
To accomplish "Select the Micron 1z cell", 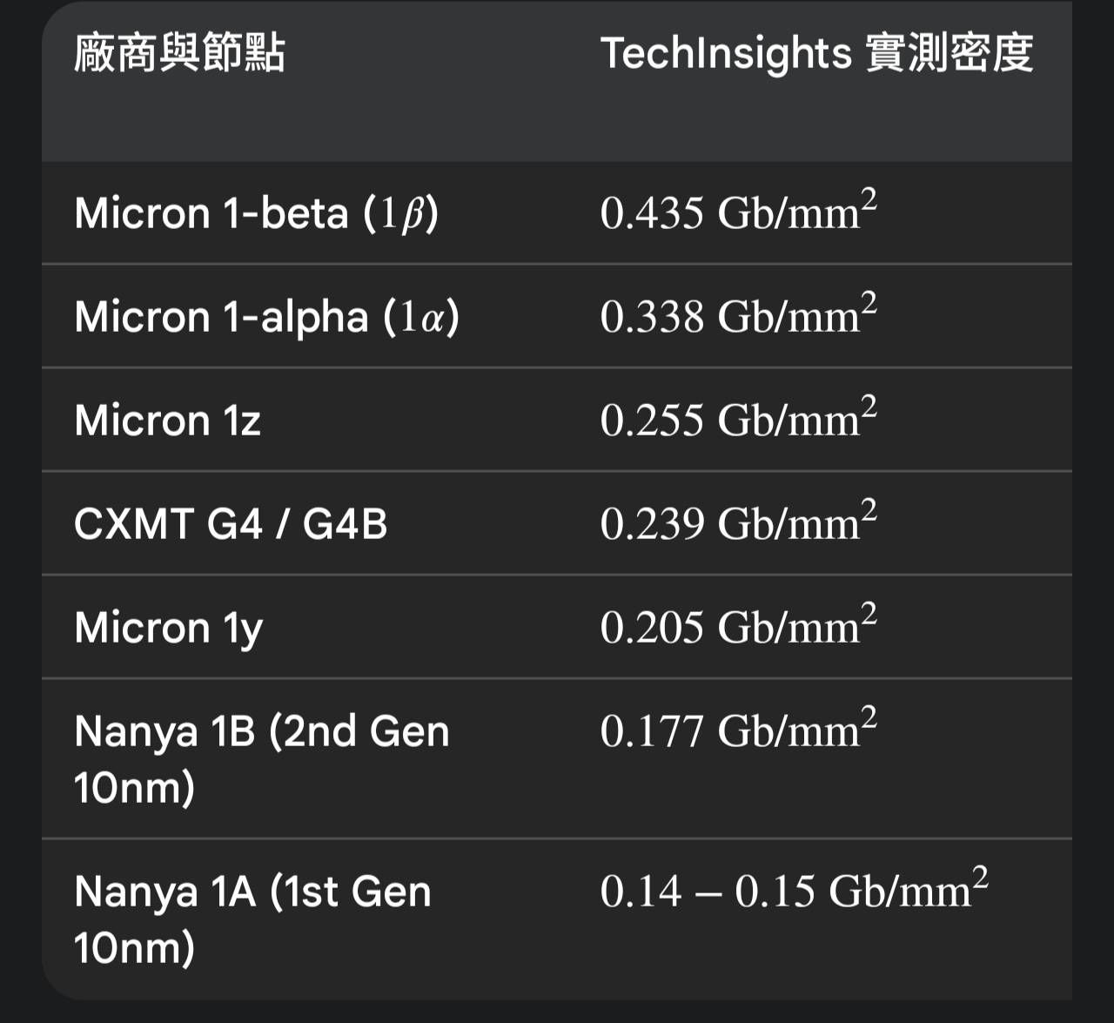I will [x=168, y=421].
